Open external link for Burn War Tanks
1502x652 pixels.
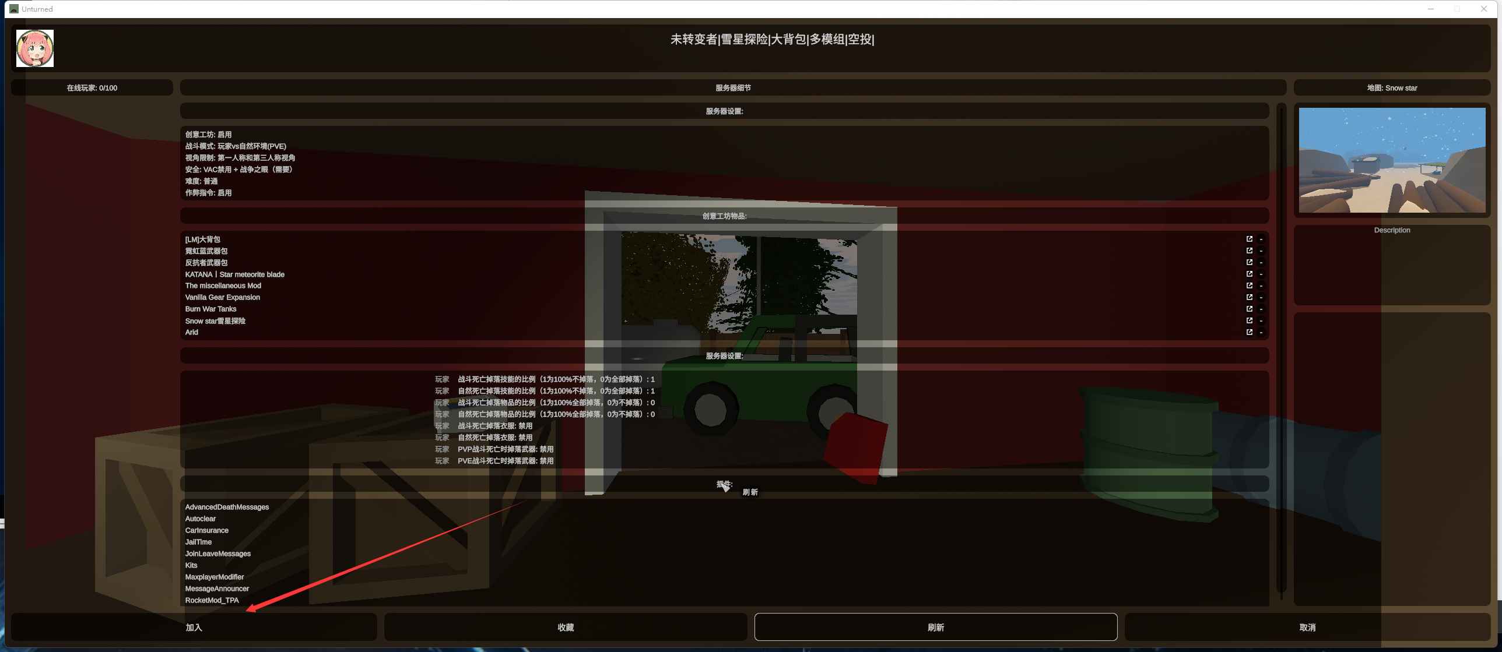point(1249,309)
